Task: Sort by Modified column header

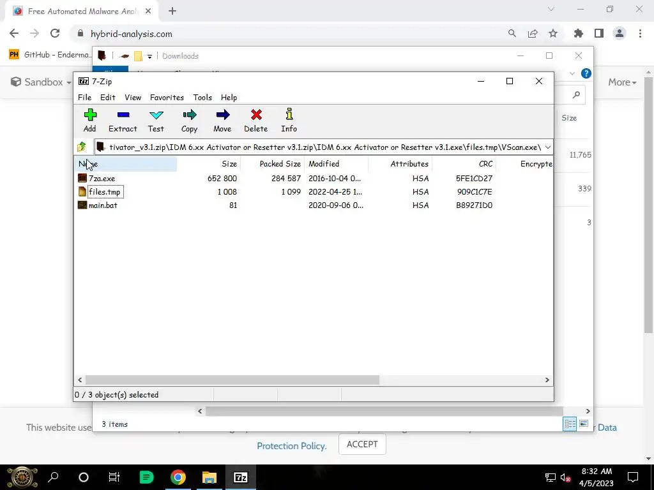Action: [336, 164]
